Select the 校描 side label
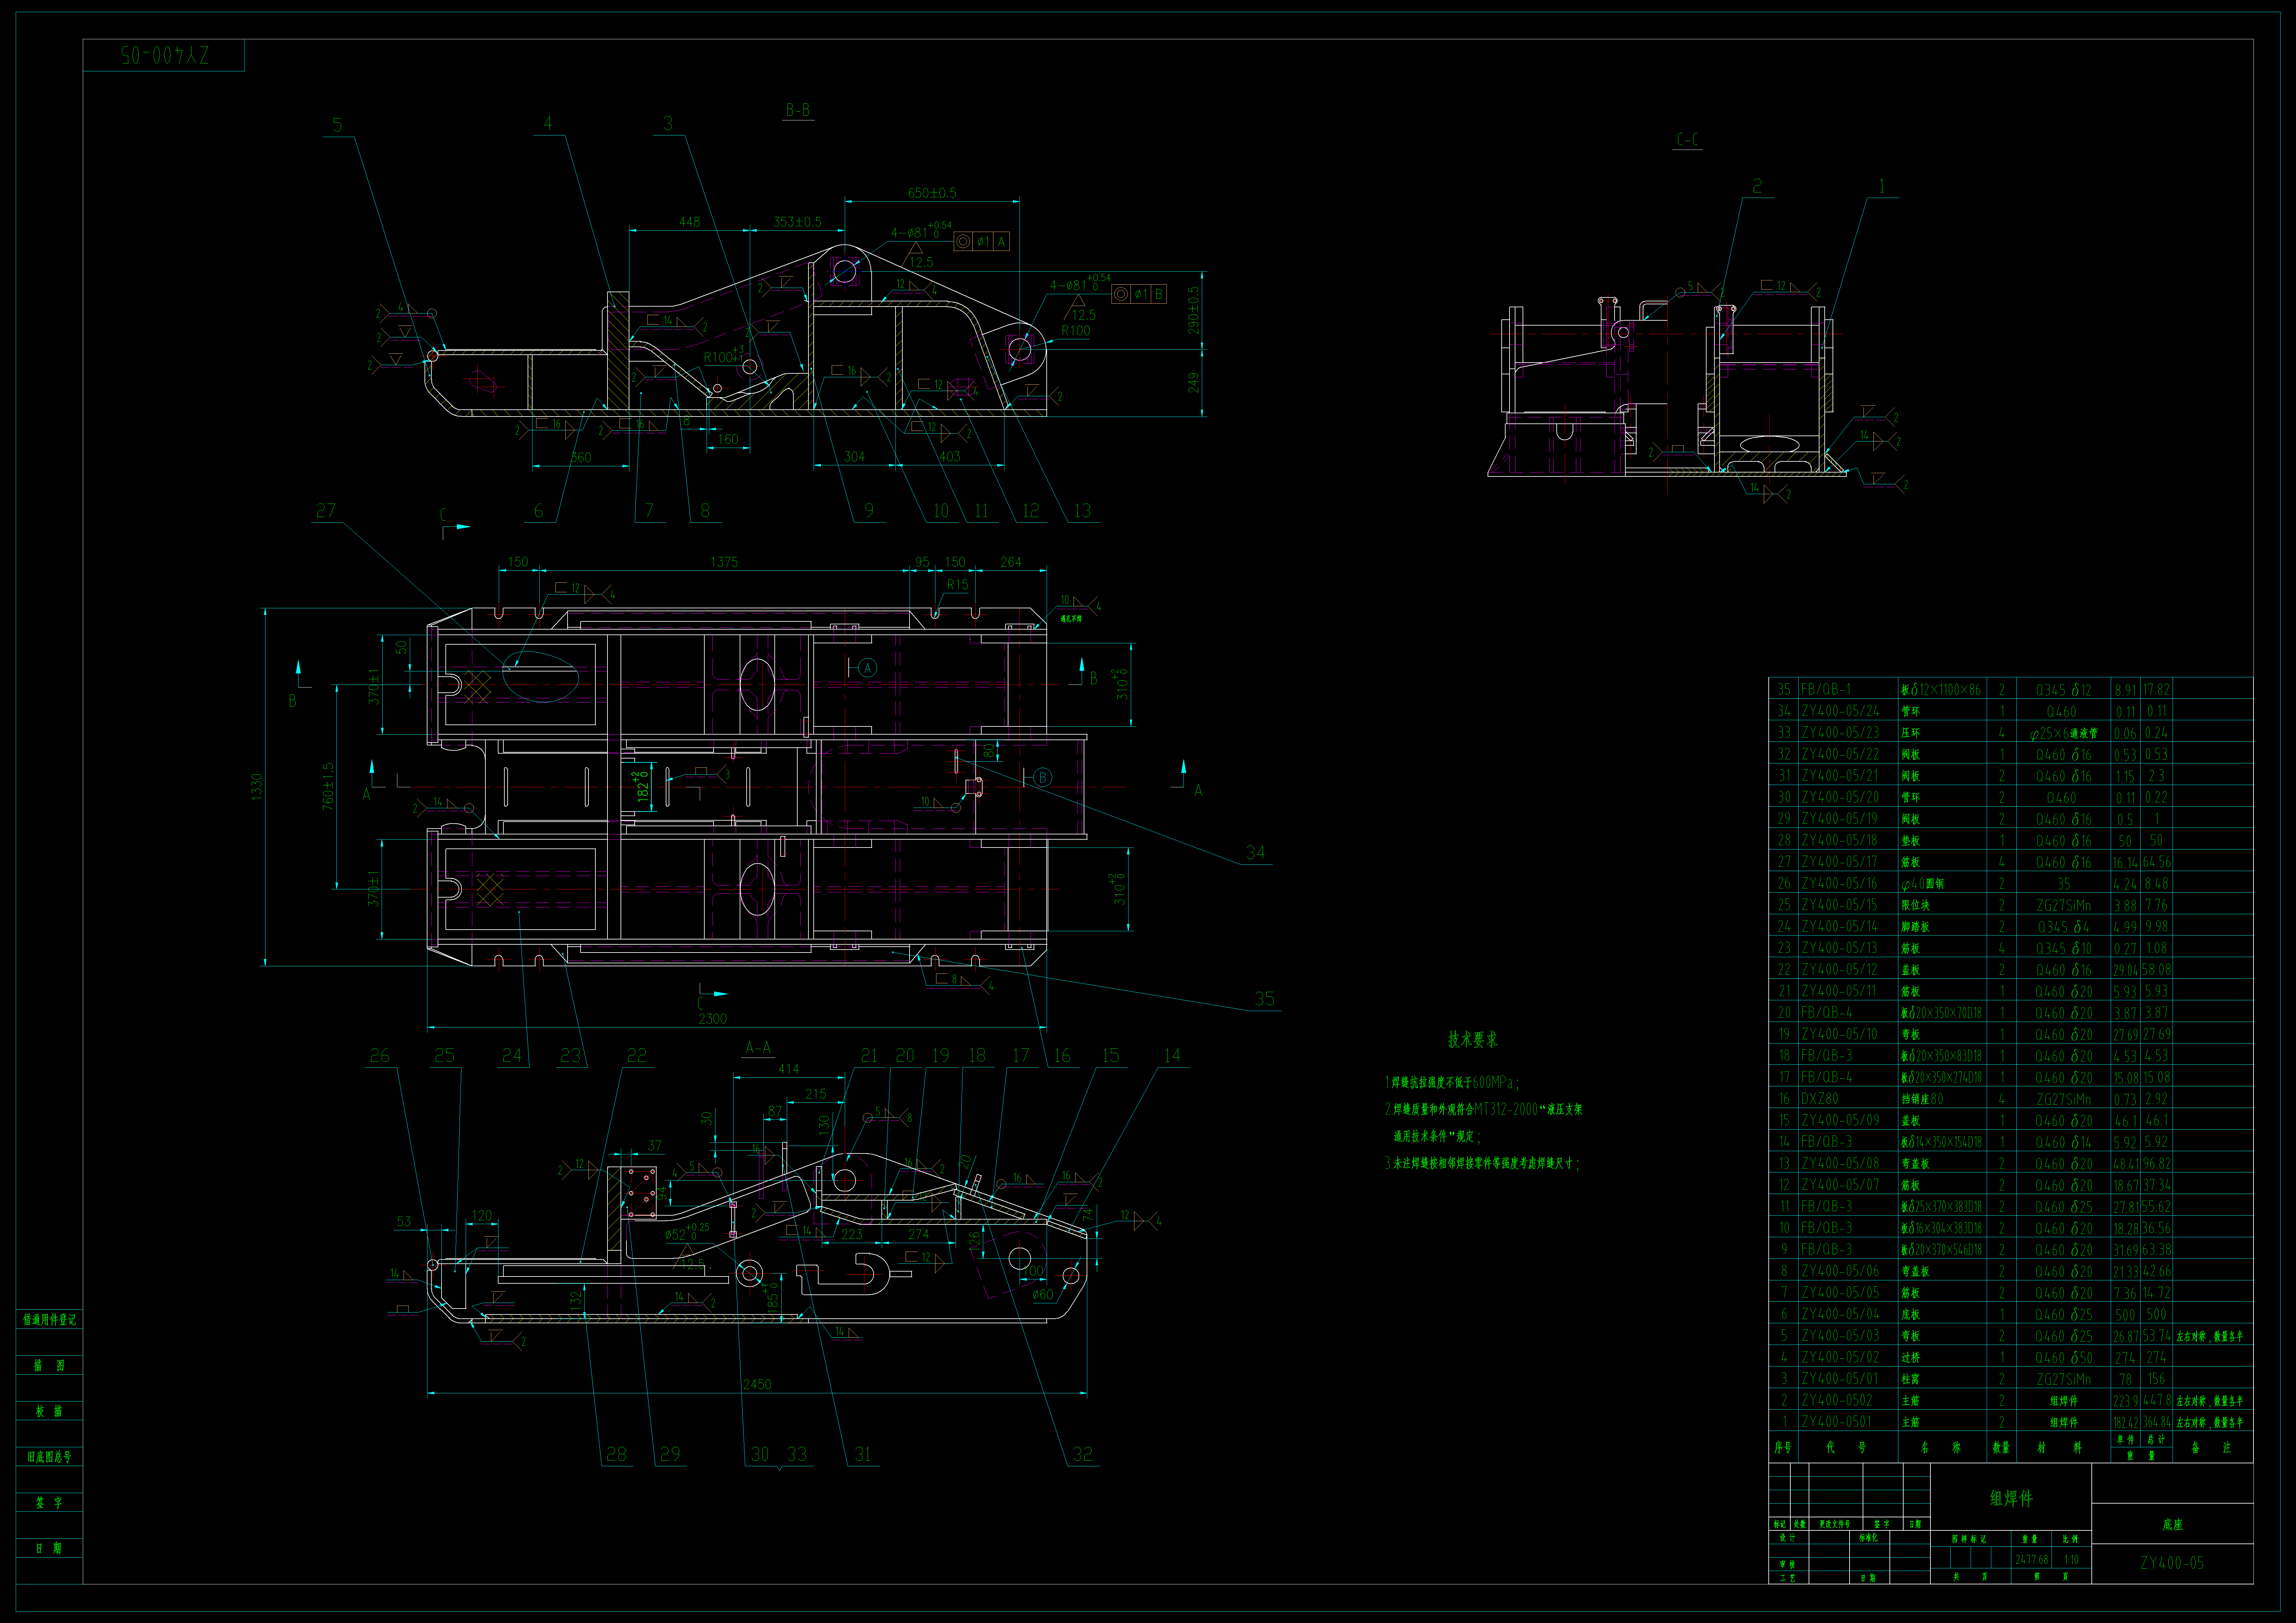Screen dimensions: 2296x1623 pos(49,1411)
